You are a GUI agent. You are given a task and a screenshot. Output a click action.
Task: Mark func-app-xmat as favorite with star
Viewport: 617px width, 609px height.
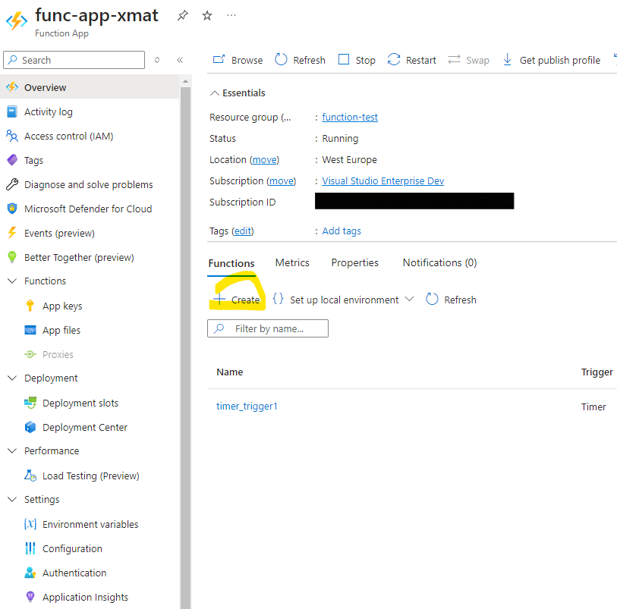coord(207,16)
